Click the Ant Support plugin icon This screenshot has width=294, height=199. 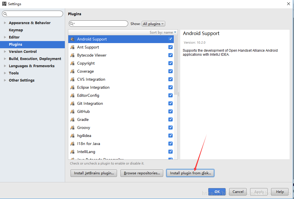pyautogui.click(x=72, y=47)
